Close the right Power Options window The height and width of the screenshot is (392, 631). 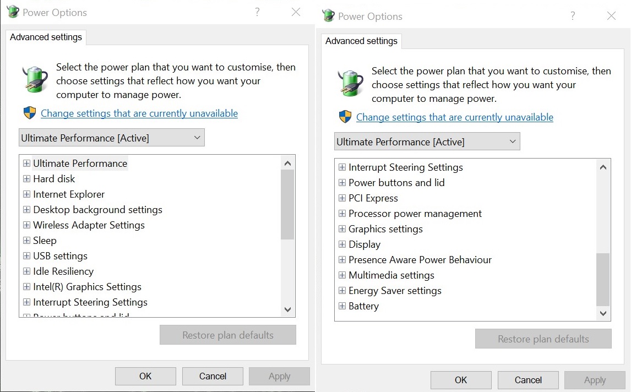tap(611, 16)
